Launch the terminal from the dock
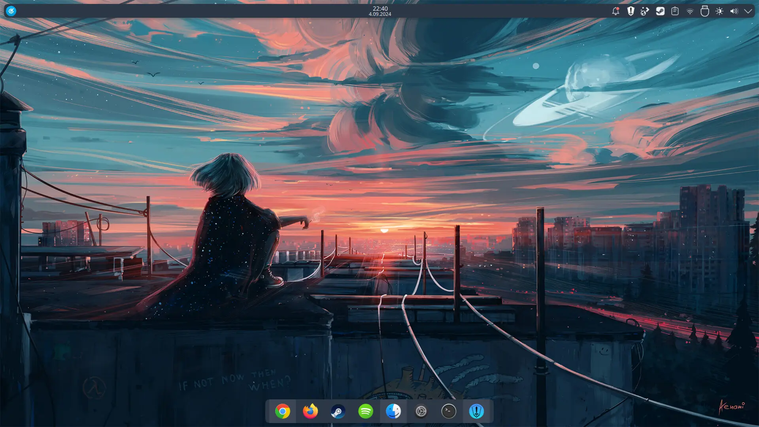Screen dimensions: 759x427 449,411
